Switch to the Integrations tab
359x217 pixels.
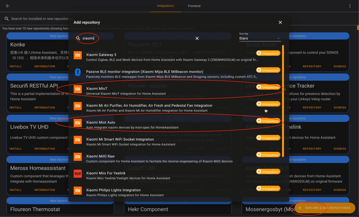(165, 6)
